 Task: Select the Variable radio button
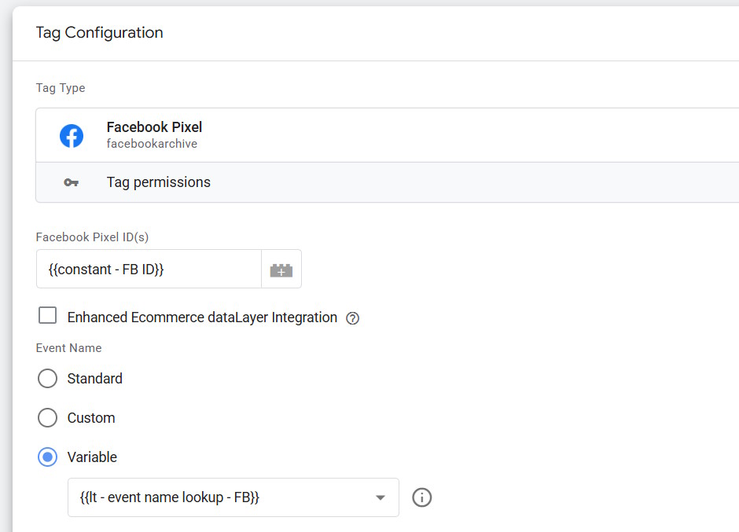tap(48, 457)
